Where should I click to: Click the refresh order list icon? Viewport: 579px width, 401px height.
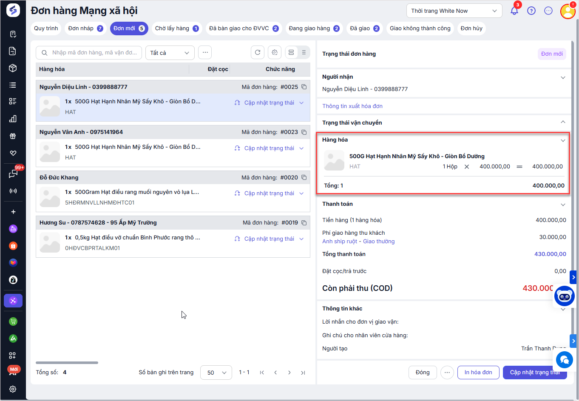click(x=258, y=52)
